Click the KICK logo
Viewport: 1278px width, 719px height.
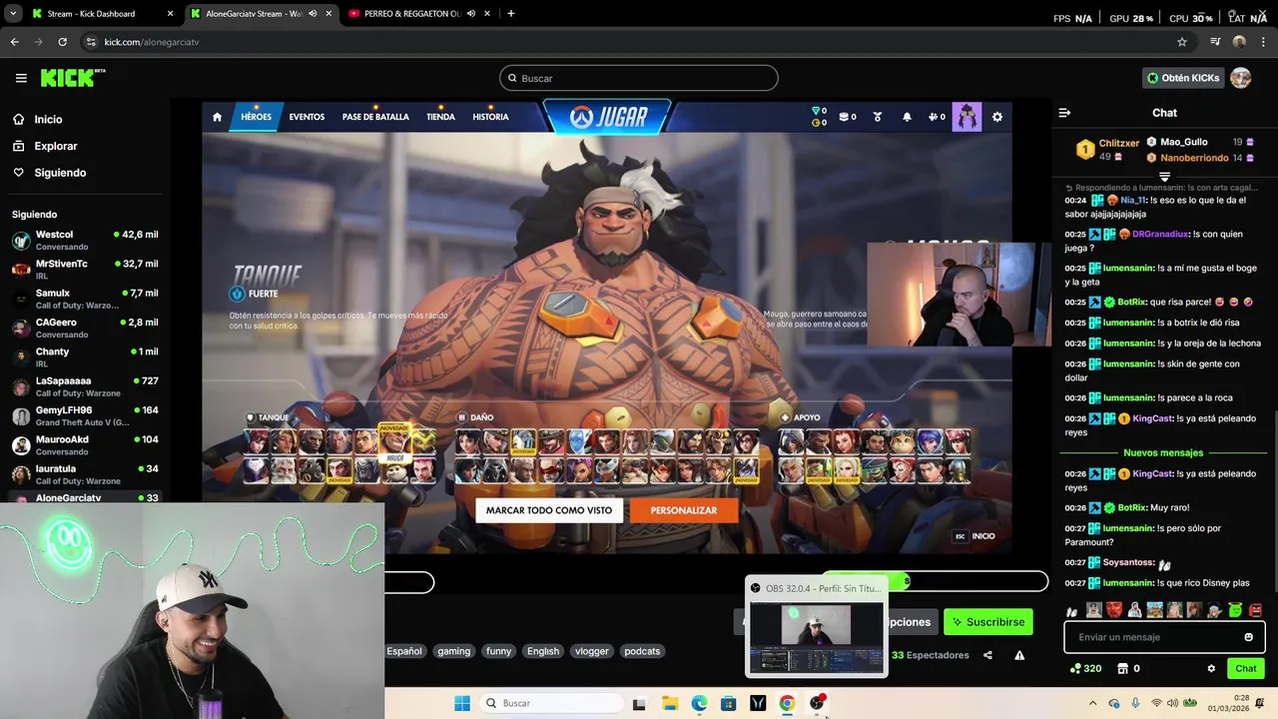72,78
